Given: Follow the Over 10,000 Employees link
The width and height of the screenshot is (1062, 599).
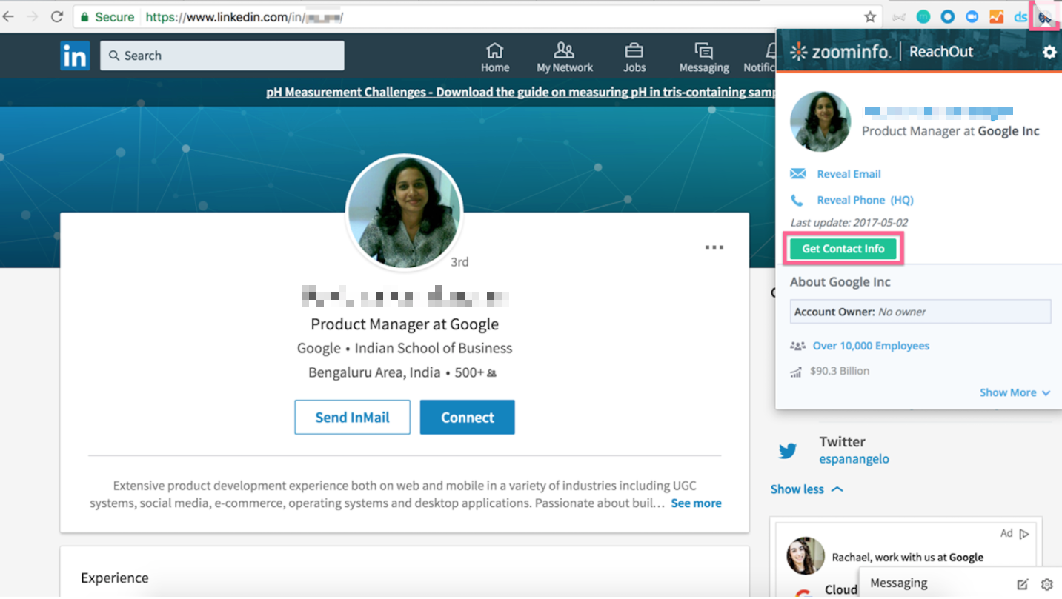Looking at the screenshot, I should (870, 345).
